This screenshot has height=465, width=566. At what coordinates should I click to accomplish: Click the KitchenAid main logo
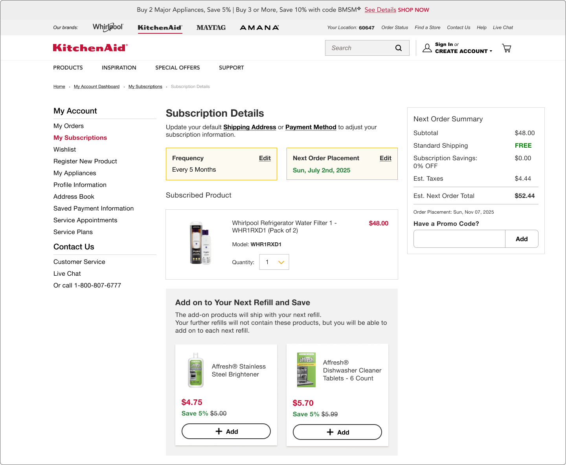point(90,48)
